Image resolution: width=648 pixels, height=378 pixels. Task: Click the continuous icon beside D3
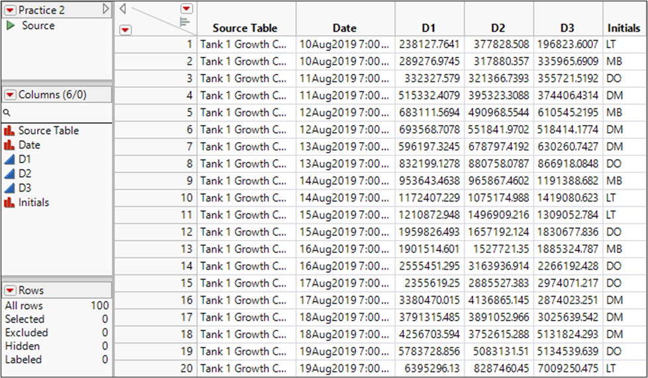click(x=10, y=188)
